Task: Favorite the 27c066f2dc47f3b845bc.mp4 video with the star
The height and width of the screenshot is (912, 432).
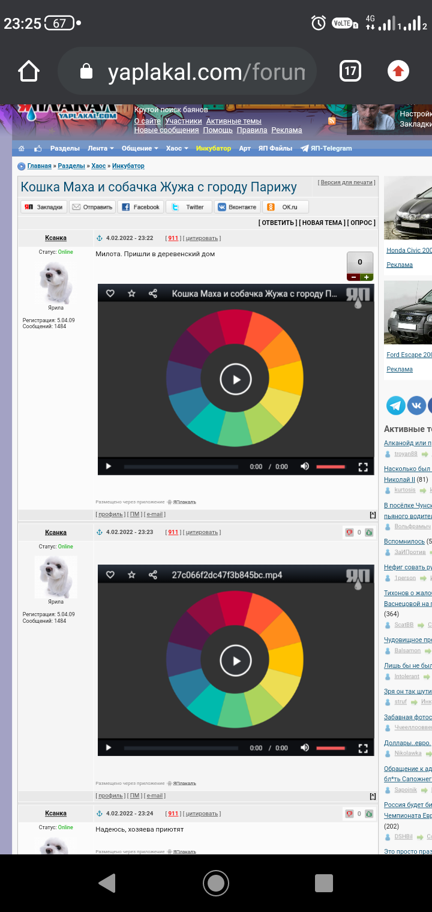Action: (x=131, y=575)
